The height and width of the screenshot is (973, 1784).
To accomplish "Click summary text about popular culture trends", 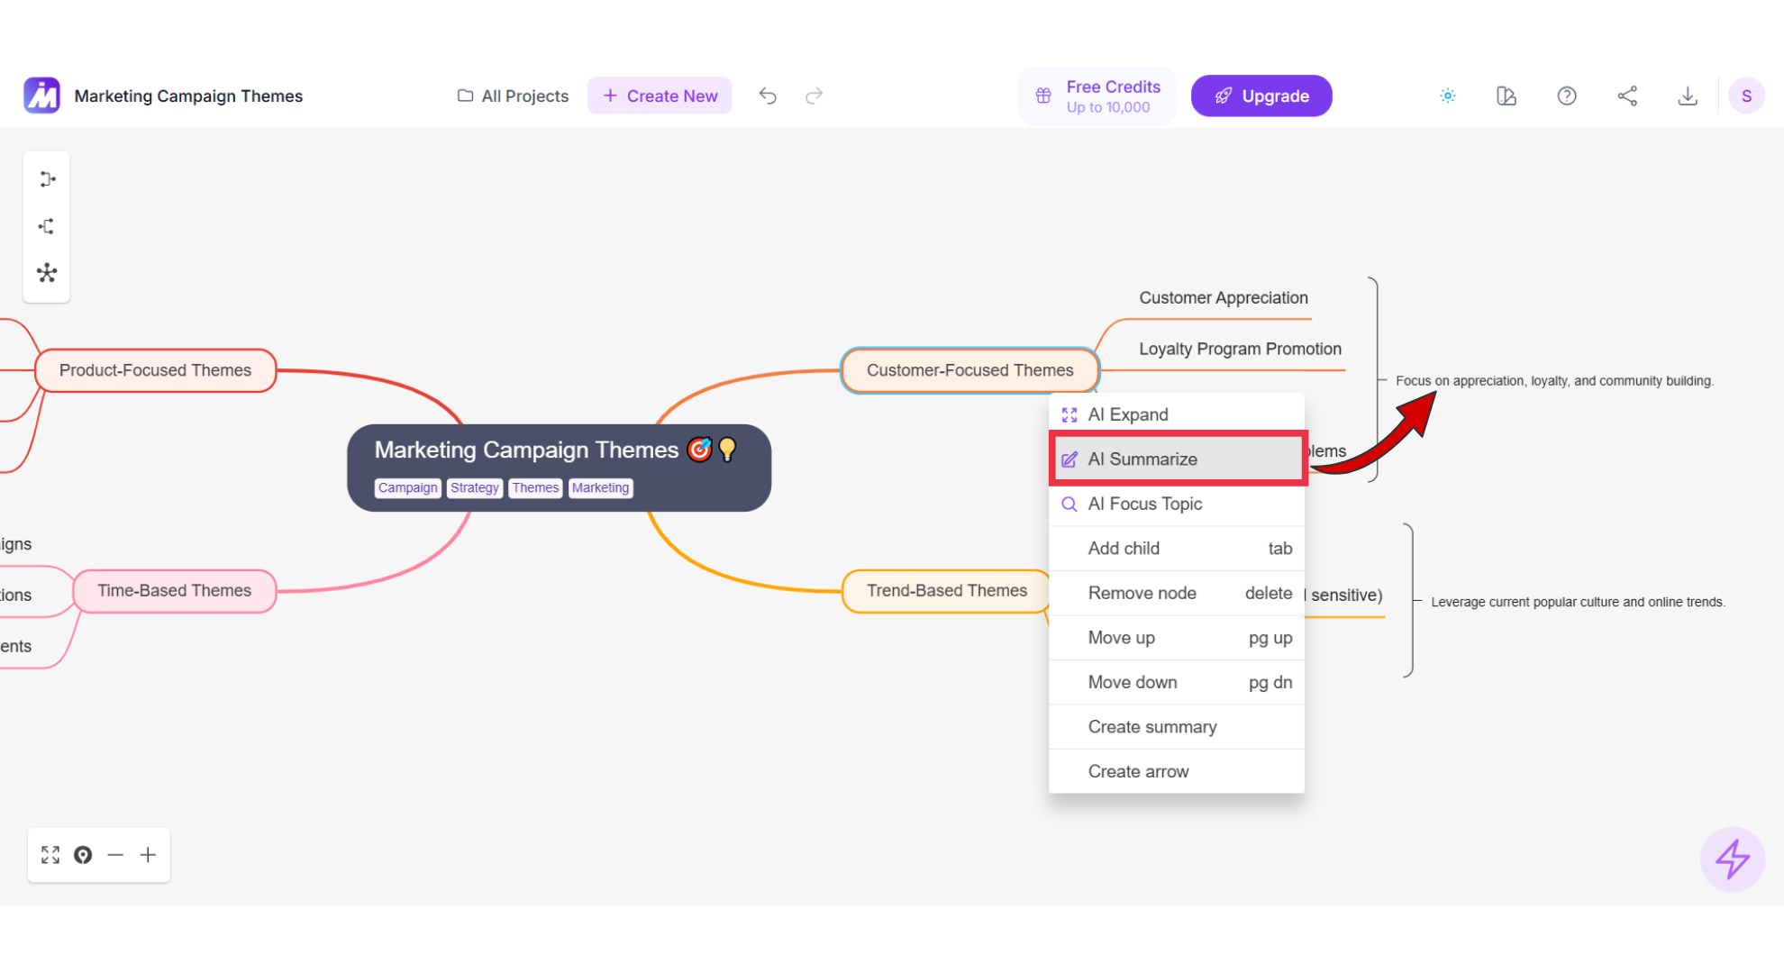I will coord(1578,602).
